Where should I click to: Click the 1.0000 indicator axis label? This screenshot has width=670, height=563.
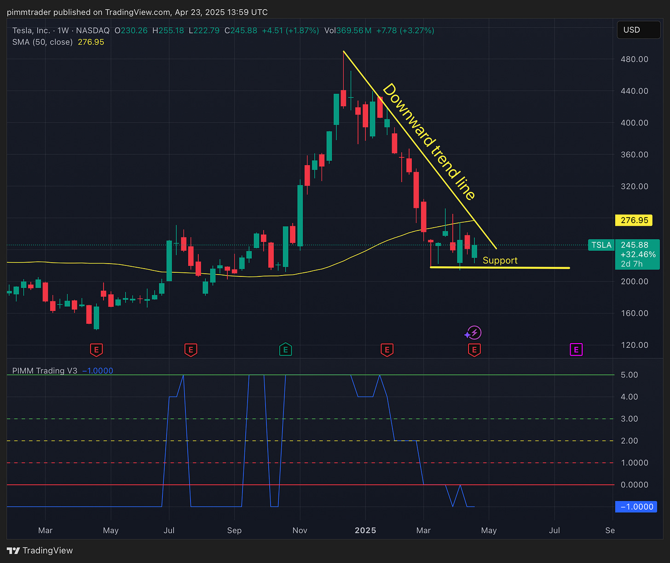pyautogui.click(x=635, y=463)
